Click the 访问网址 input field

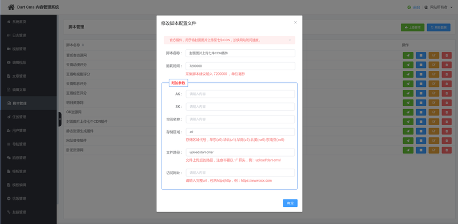tap(240, 173)
